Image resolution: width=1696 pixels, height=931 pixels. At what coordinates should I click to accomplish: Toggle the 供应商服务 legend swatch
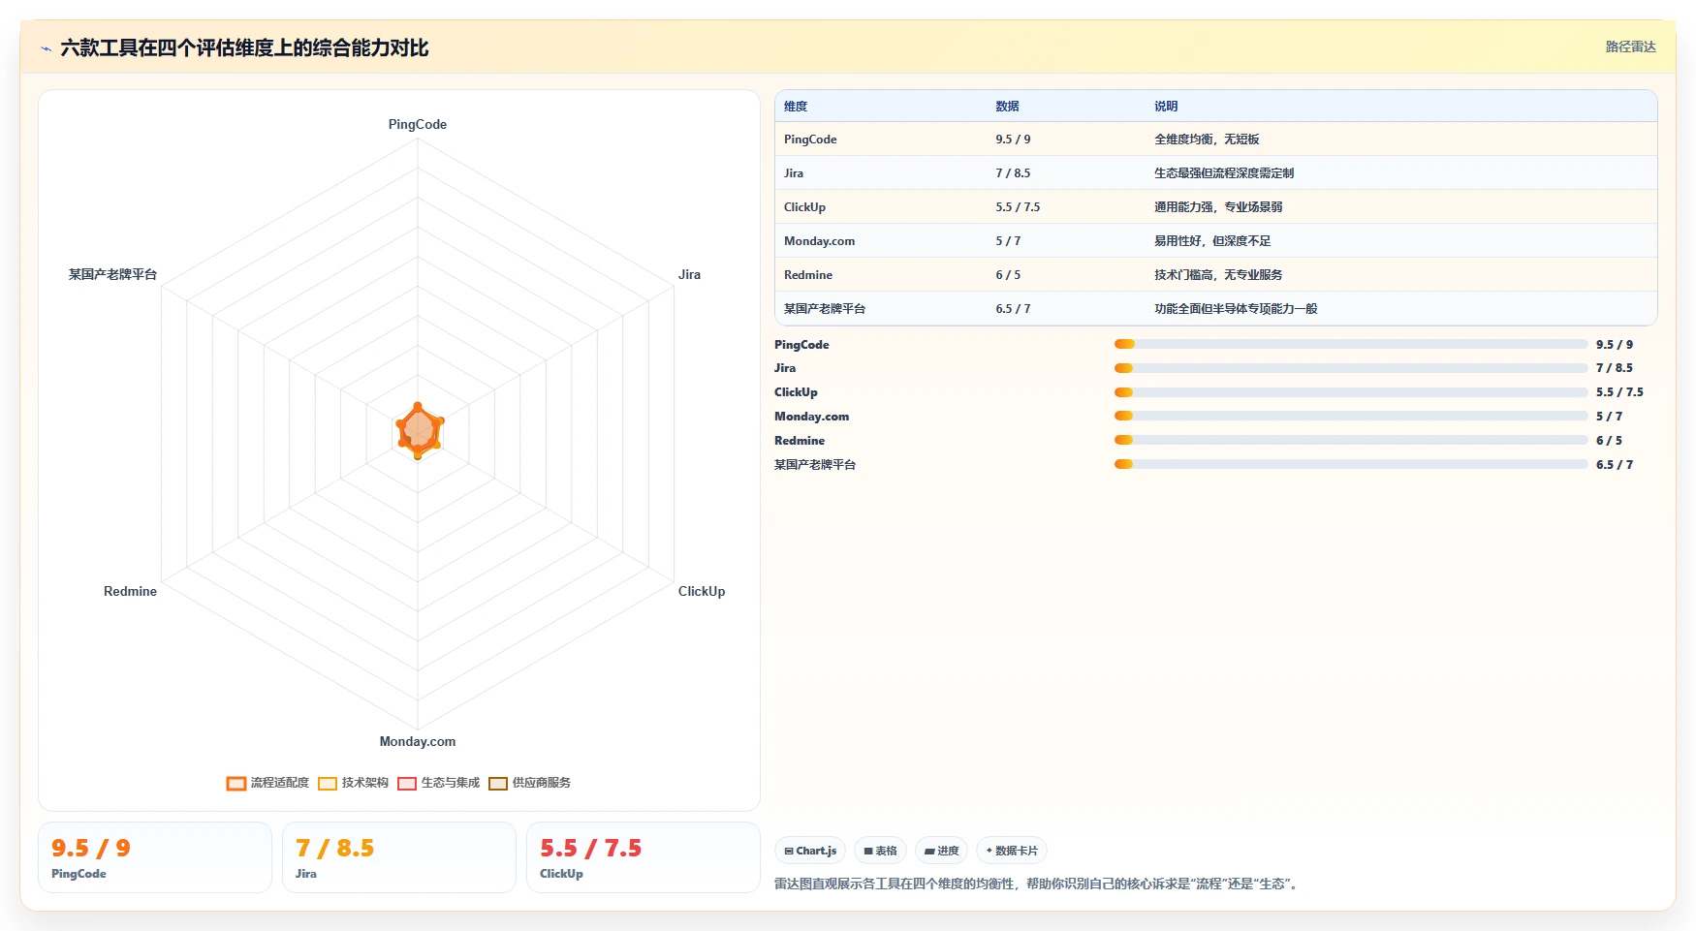pos(498,783)
